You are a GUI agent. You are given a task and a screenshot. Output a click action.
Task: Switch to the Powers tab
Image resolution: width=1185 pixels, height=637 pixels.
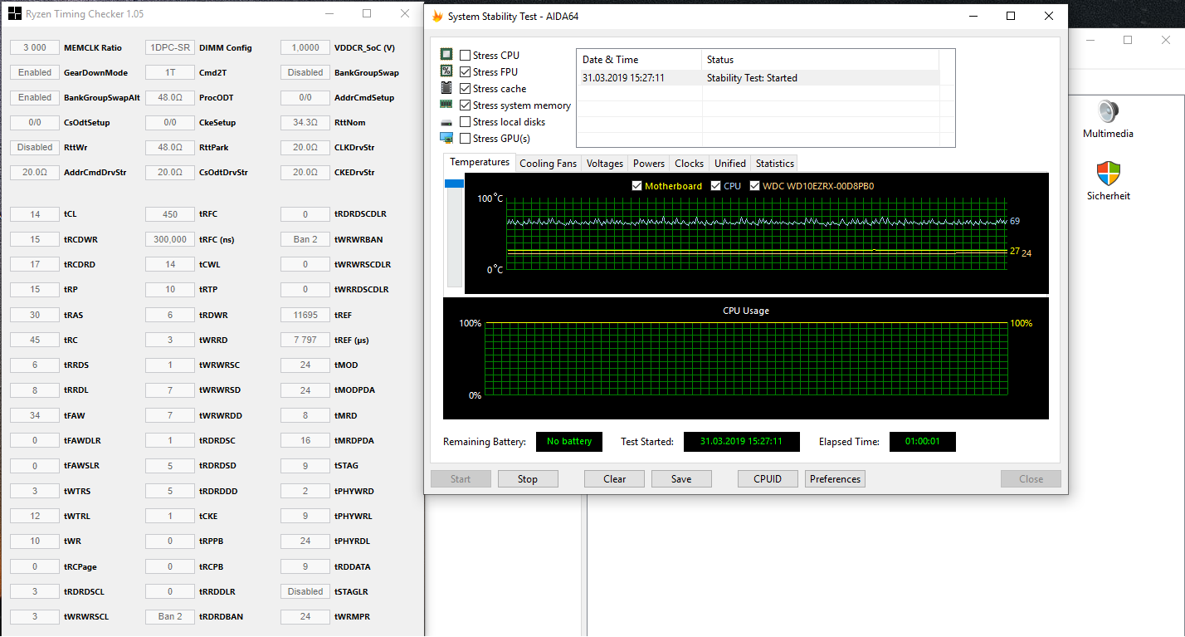coord(649,164)
